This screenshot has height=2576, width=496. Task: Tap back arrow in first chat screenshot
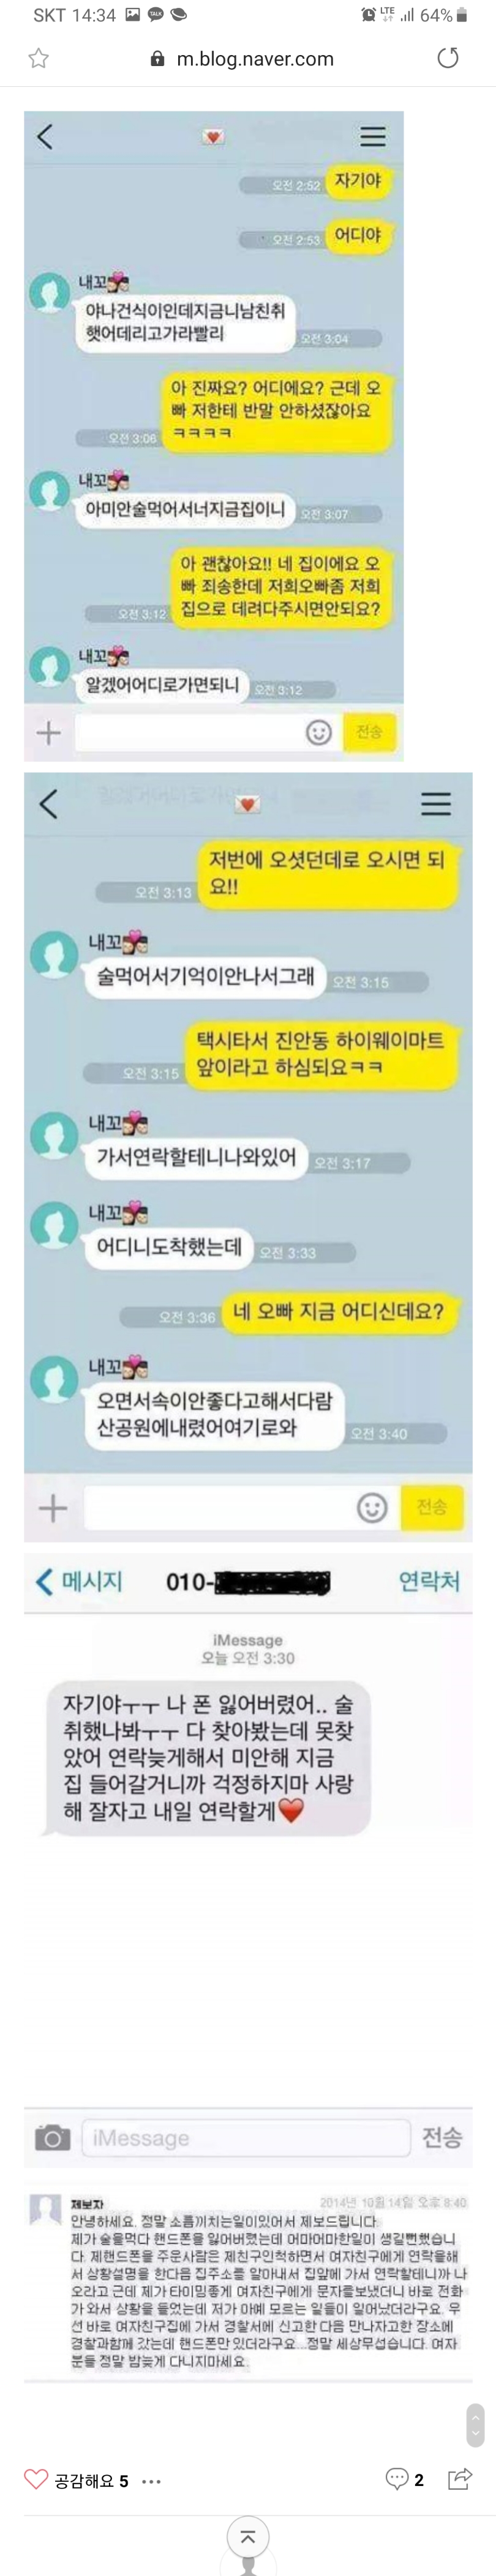pos(45,136)
